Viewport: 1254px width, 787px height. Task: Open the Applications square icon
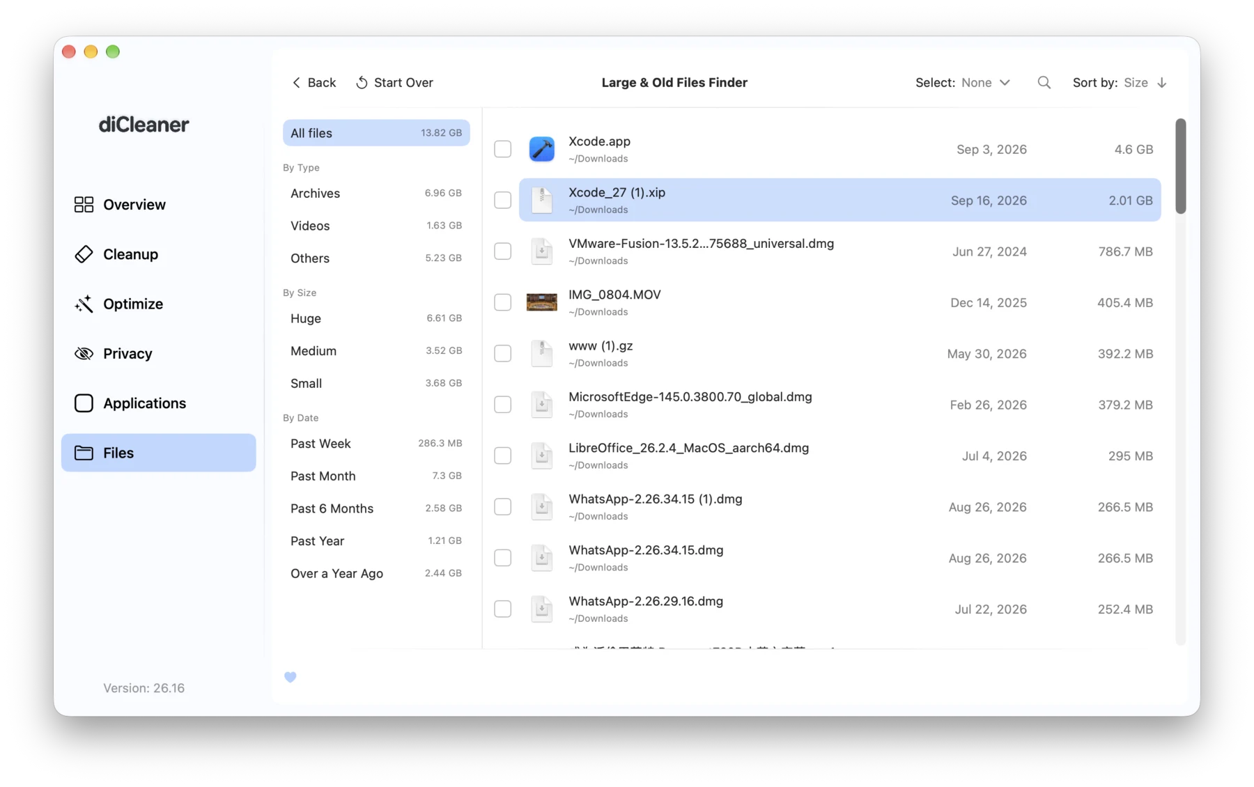pos(84,403)
